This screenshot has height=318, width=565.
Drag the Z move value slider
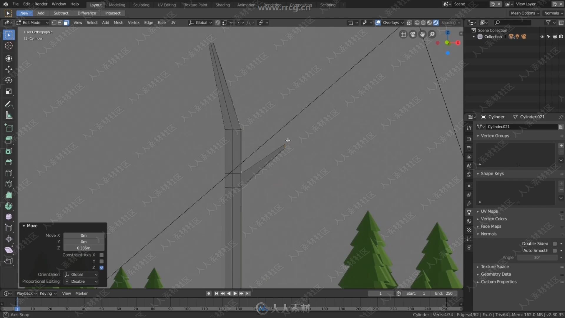tap(83, 248)
